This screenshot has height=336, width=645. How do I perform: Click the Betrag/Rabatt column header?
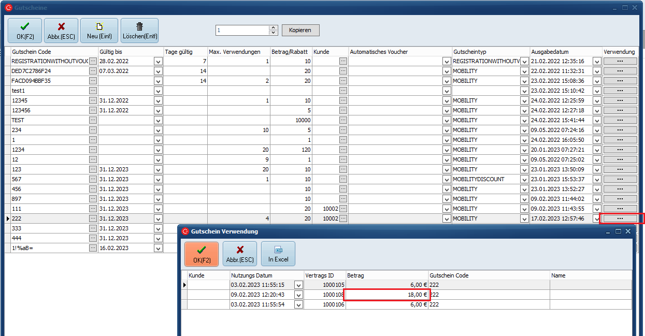pos(291,52)
